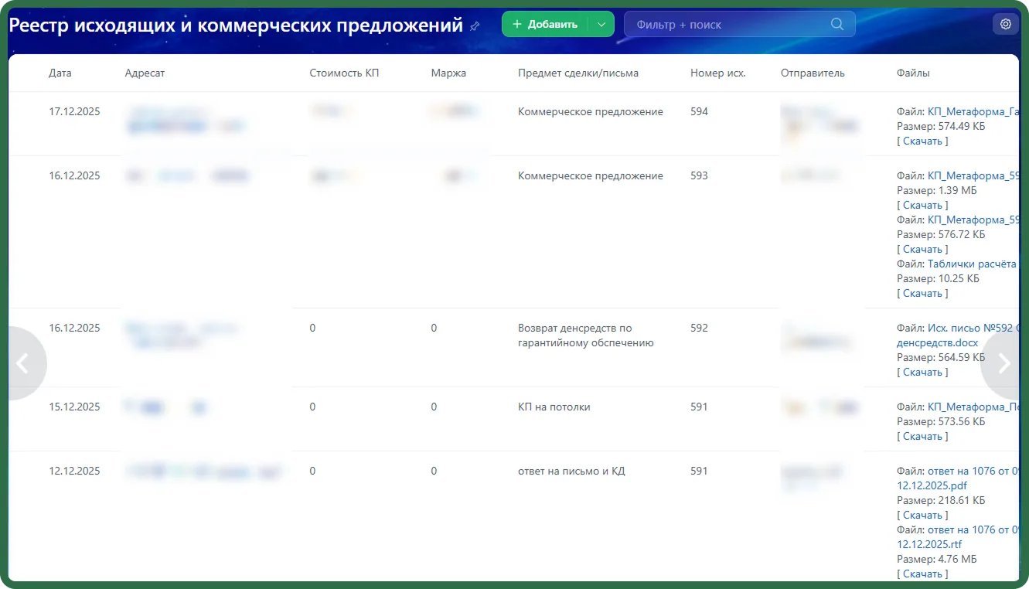Open the settings gear in the header

pyautogui.click(x=1006, y=24)
